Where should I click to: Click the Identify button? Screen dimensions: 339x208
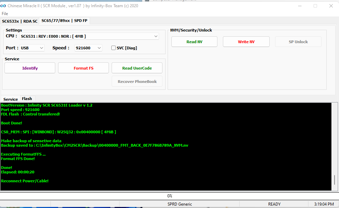point(30,68)
